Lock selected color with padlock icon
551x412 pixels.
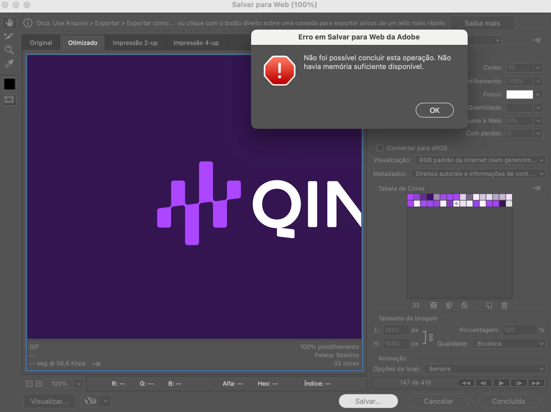click(x=464, y=305)
